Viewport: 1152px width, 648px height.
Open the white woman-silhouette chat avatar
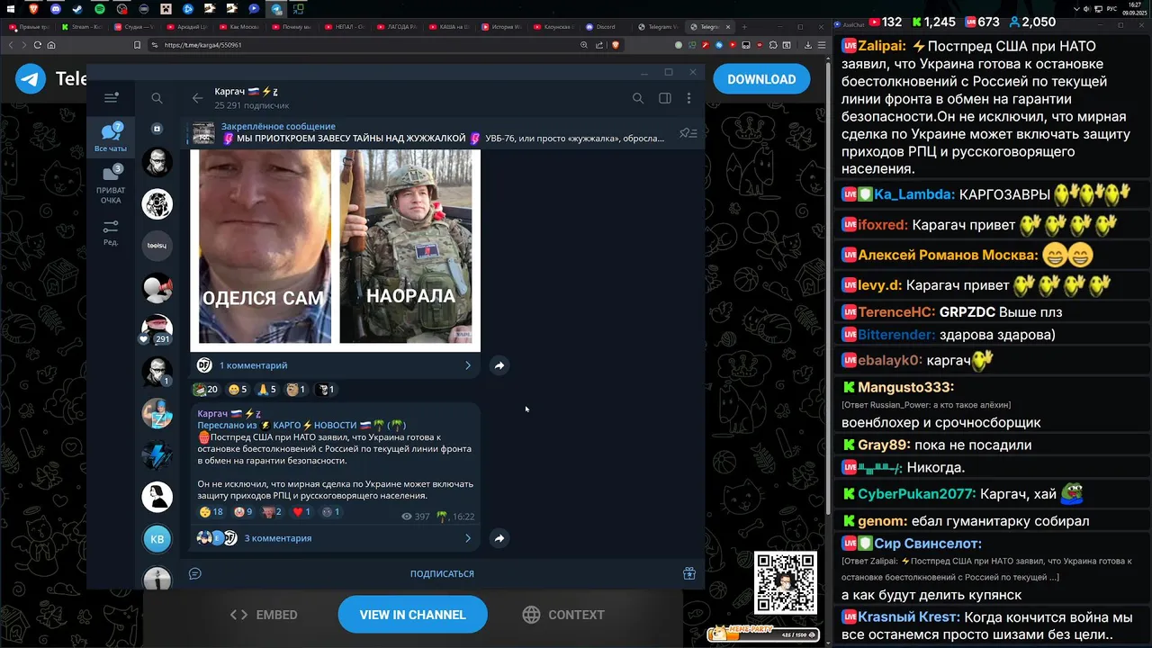[157, 497]
